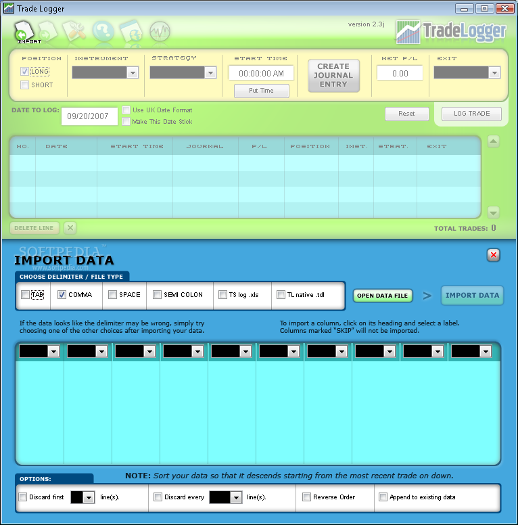The image size is (518, 525).
Task: Open the Strategy dropdown
Action: [183, 72]
